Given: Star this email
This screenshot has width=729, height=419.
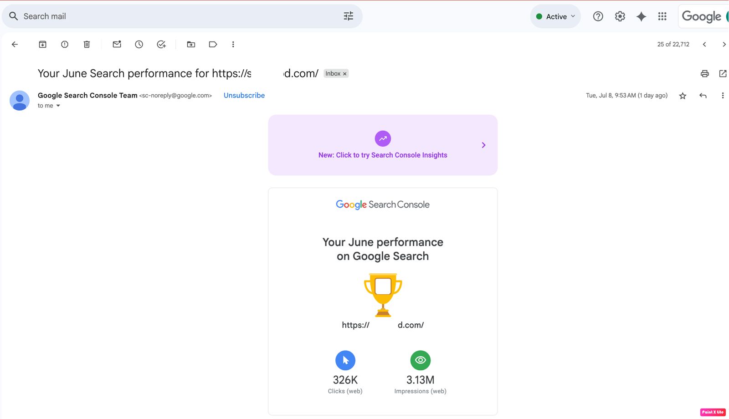Looking at the screenshot, I should click(683, 96).
